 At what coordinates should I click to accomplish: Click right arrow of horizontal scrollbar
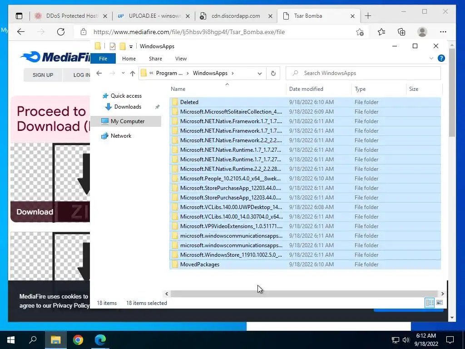coord(442,294)
